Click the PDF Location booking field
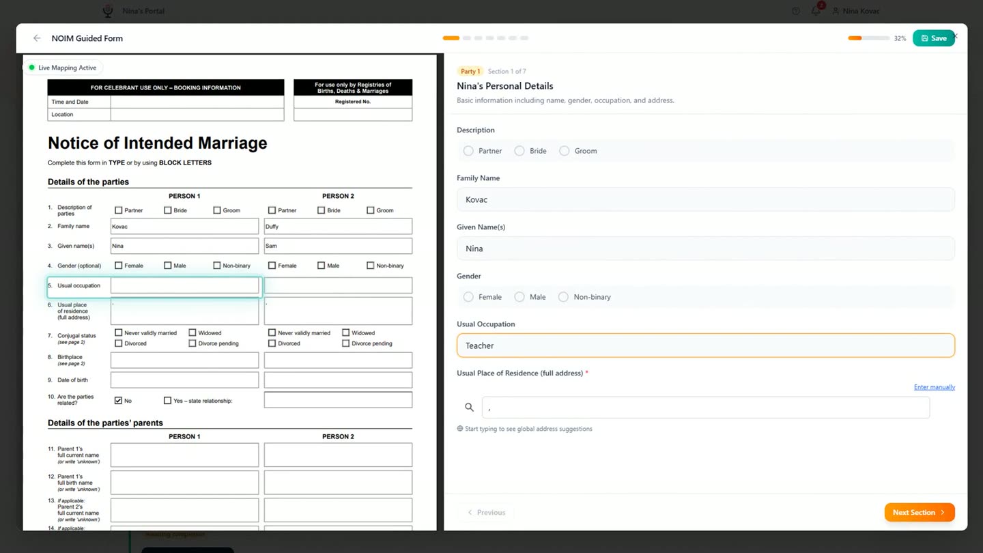Viewport: 983px width, 553px height. point(197,115)
